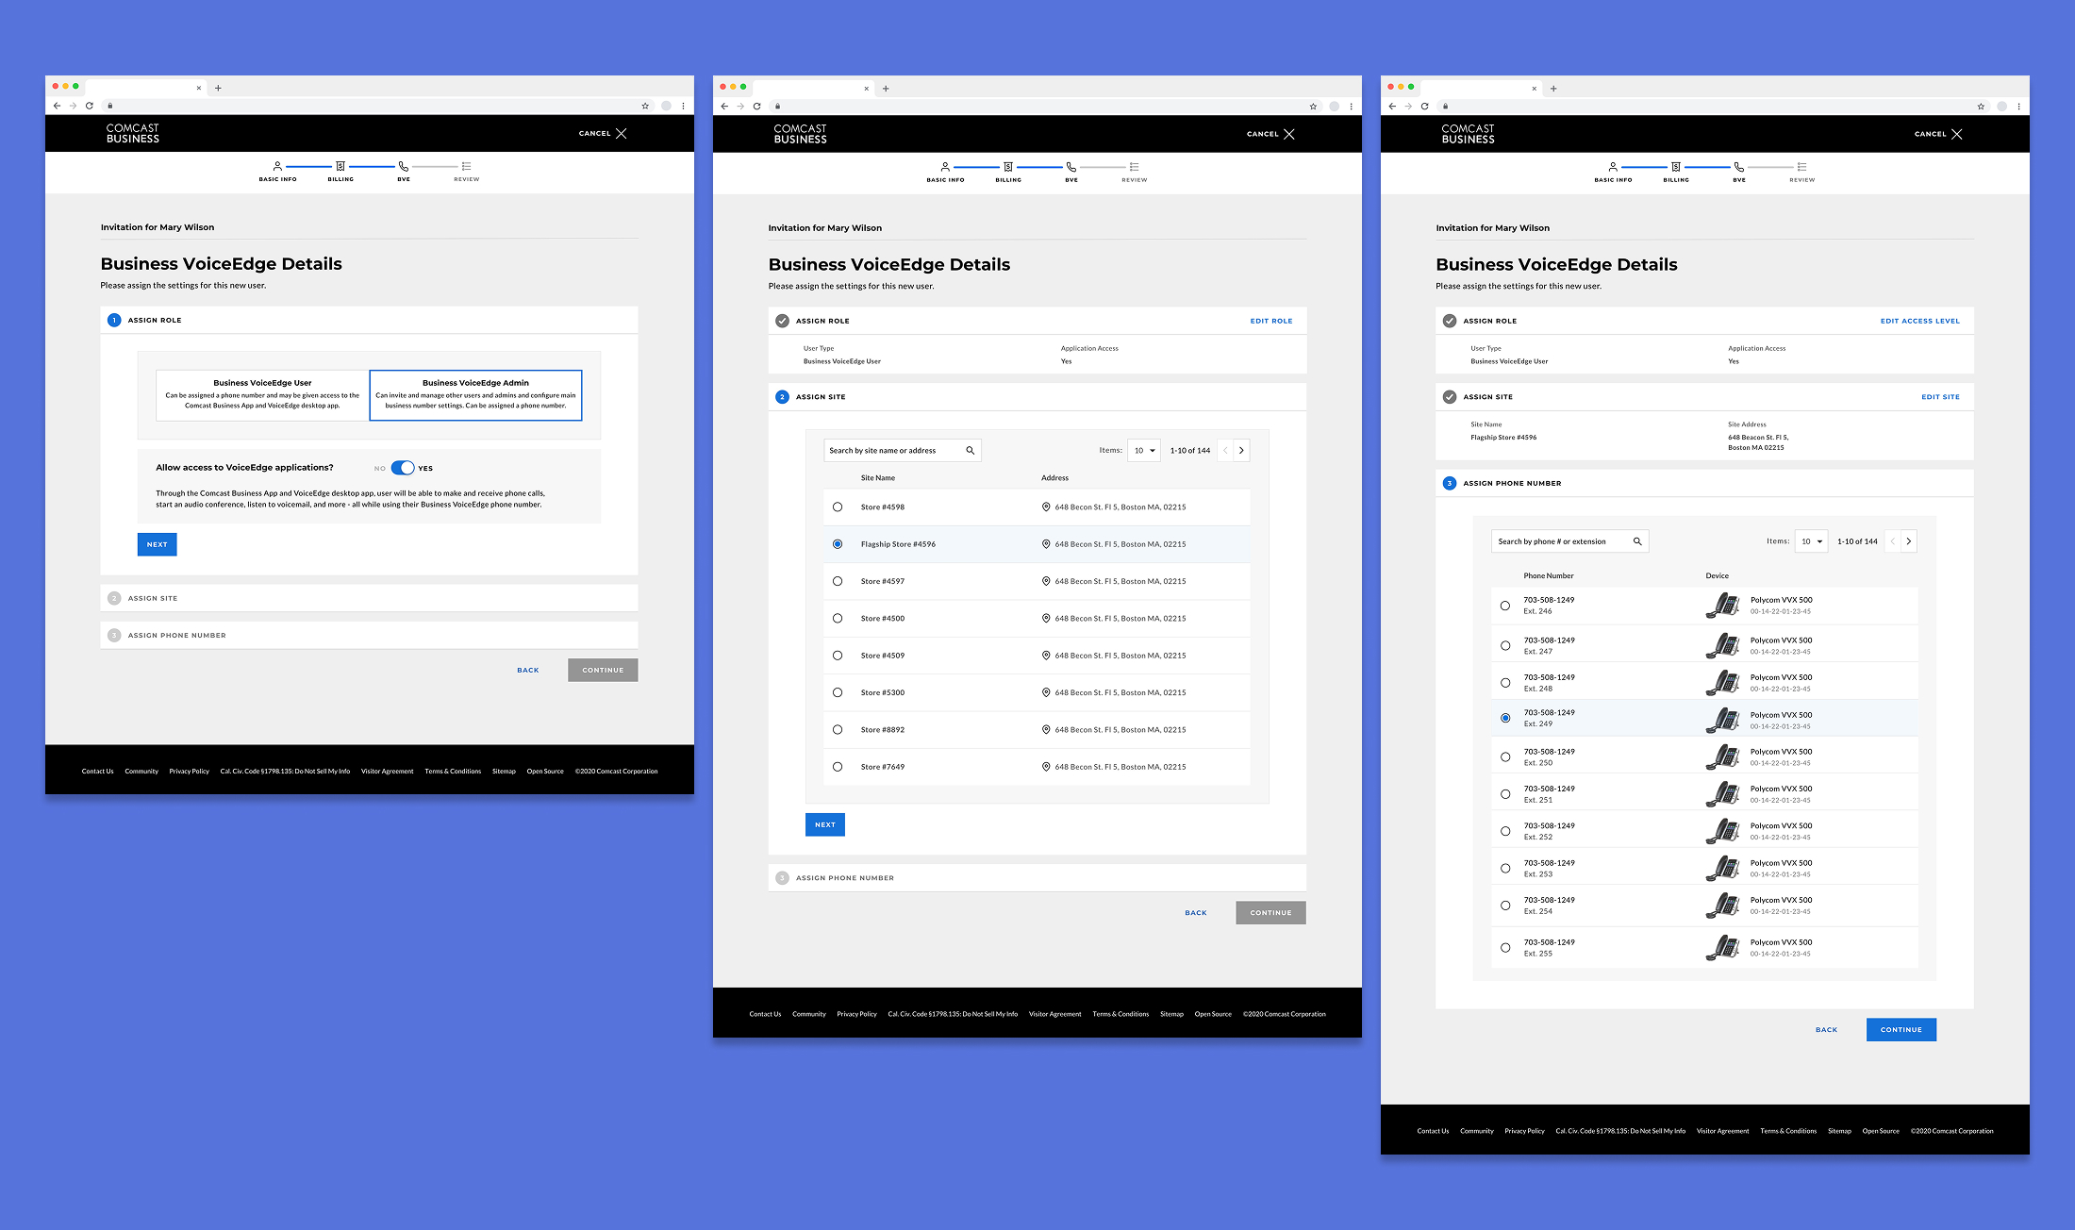
Task: Click the Cancel X icon in right window
Action: point(1957,134)
